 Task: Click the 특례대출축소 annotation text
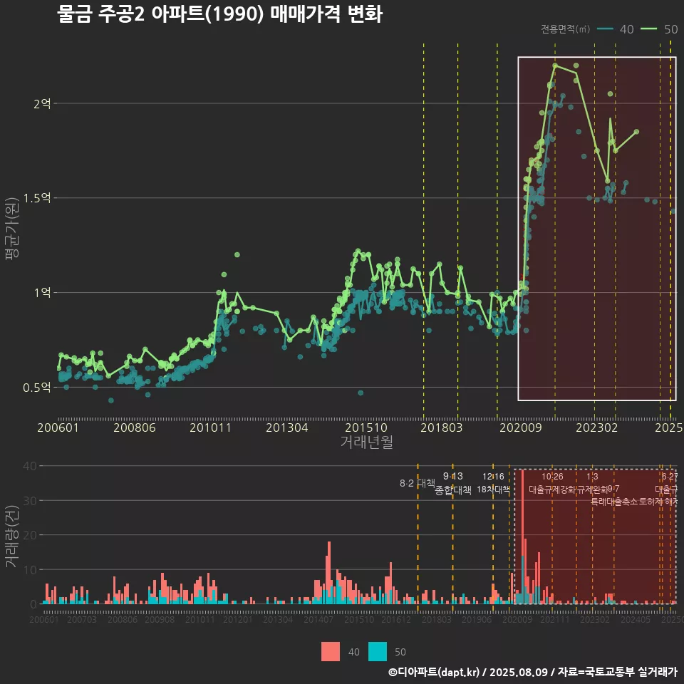pyautogui.click(x=613, y=502)
